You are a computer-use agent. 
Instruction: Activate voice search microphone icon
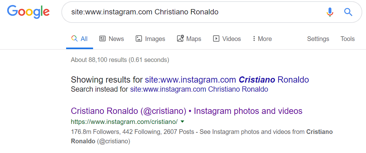point(330,12)
